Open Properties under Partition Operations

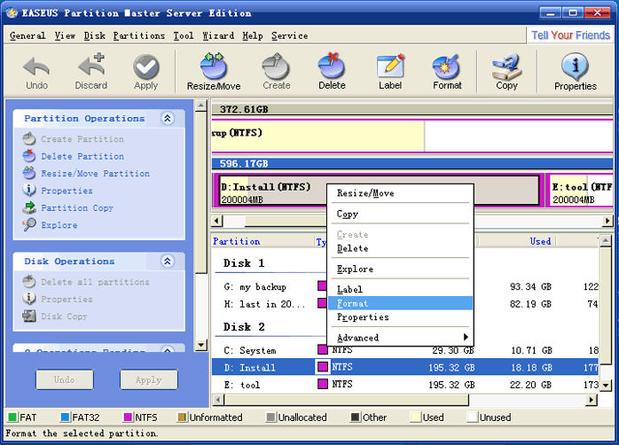coord(58,191)
